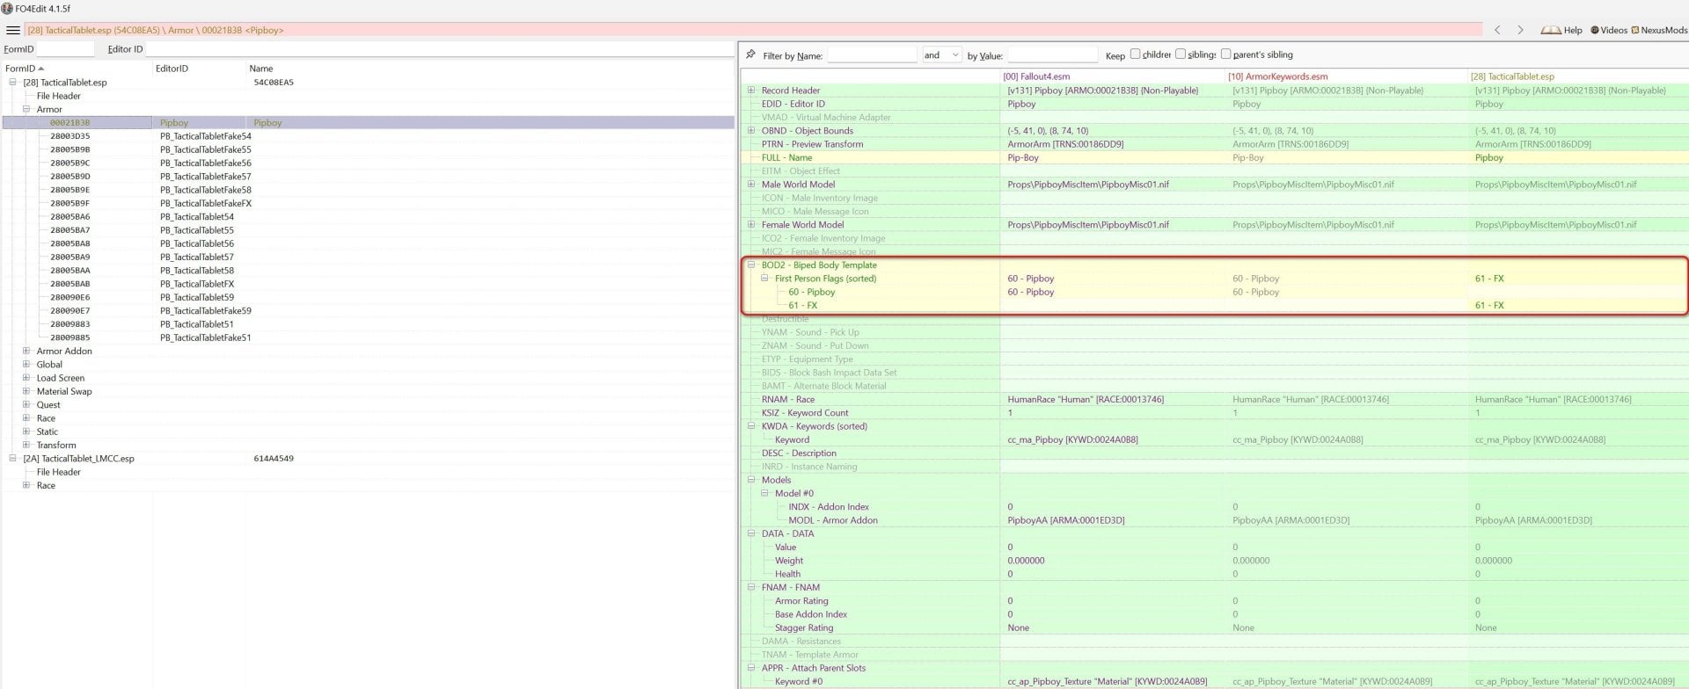Image resolution: width=1689 pixels, height=689 pixels.
Task: Collapse the DATA - DATA section
Action: (751, 533)
